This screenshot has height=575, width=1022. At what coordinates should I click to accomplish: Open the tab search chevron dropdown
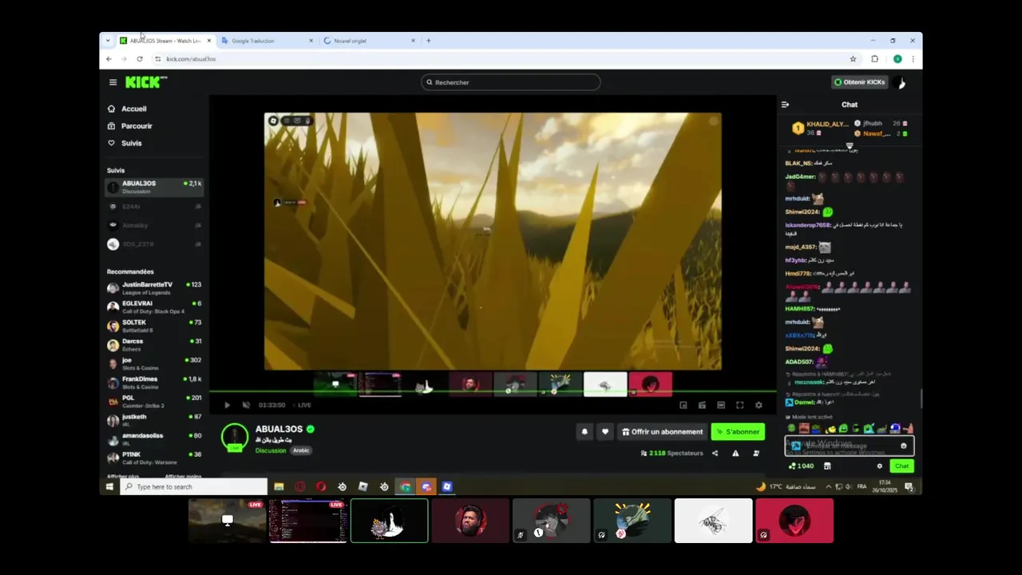(x=108, y=41)
